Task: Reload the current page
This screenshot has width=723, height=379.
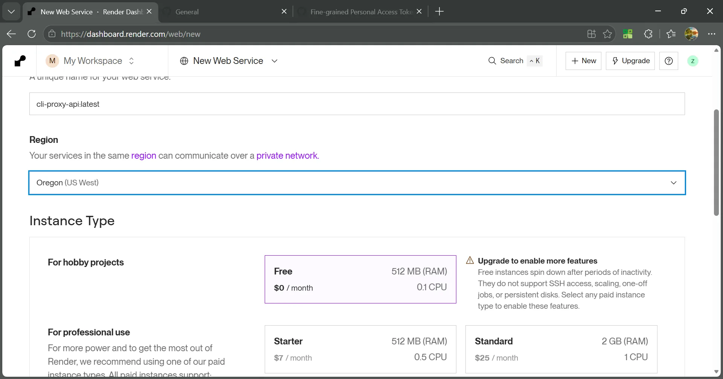Action: (32, 34)
